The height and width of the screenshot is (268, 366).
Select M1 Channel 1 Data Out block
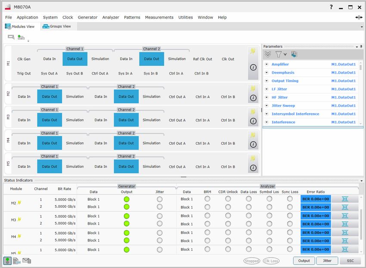75,59
